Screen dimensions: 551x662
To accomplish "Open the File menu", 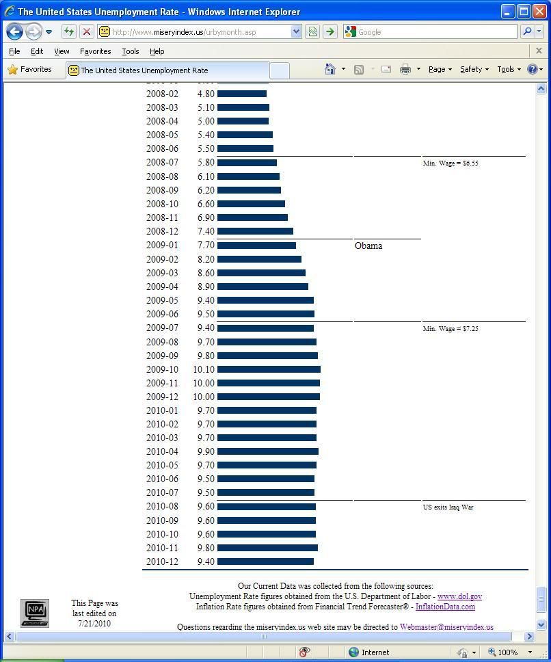I will point(14,51).
